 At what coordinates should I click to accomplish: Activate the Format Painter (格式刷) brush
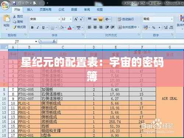pyautogui.click(x=15, y=27)
